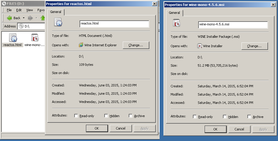Screen dimensions: 278x141
Task: Click Apply in wine-mono properties
Action: [263, 129]
